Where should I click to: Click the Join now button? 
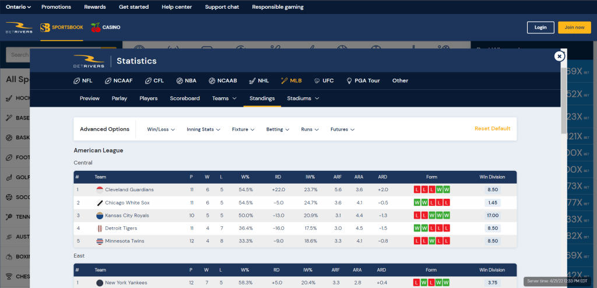(574, 27)
